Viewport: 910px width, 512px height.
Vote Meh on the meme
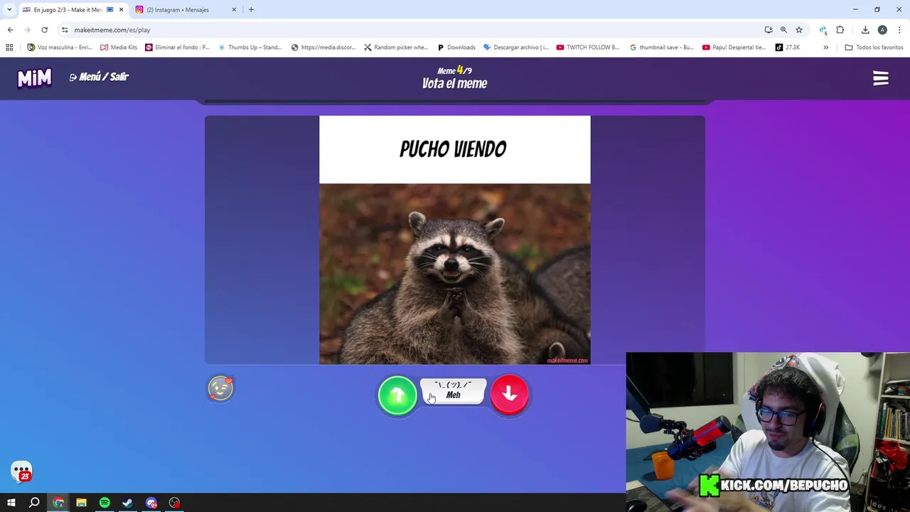(453, 391)
